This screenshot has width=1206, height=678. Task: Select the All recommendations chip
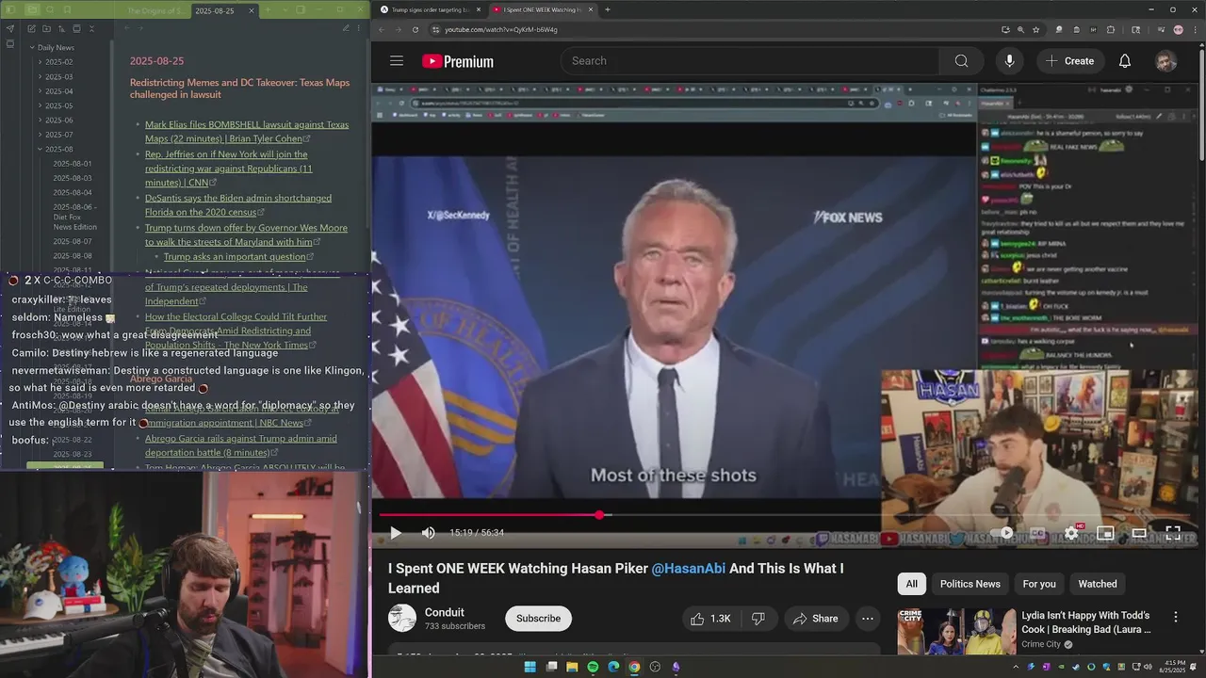click(x=911, y=584)
